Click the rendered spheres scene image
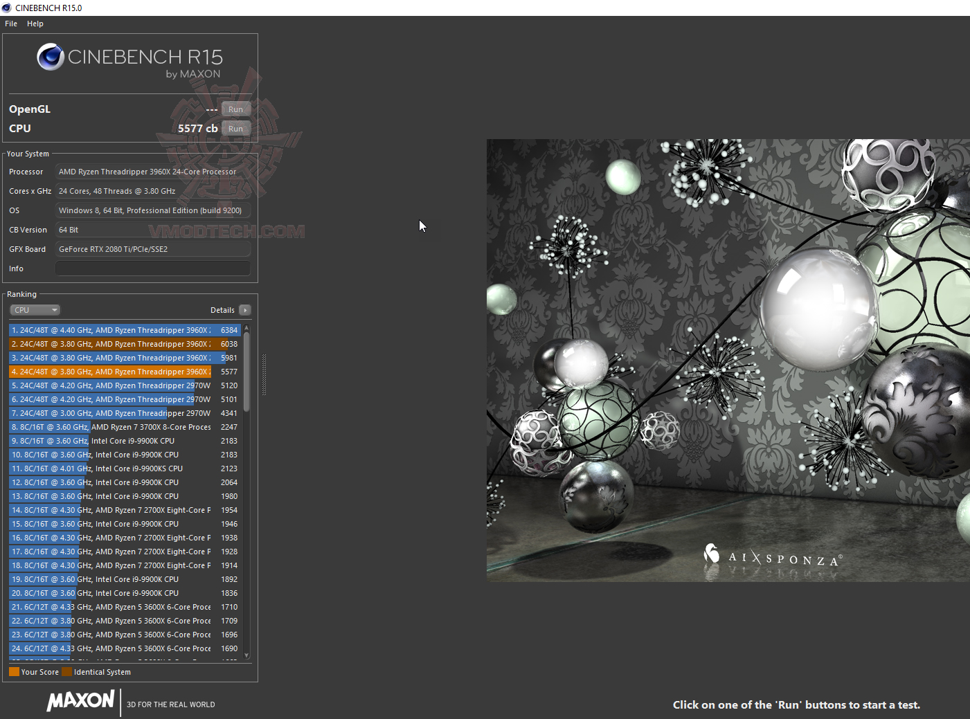The width and height of the screenshot is (970, 719). (x=728, y=361)
